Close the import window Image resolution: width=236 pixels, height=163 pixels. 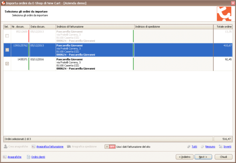(233, 3)
